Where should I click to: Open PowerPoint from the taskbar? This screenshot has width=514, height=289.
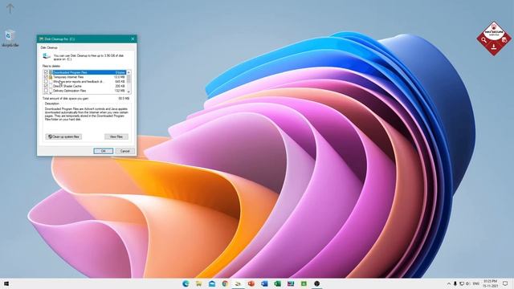click(251, 283)
